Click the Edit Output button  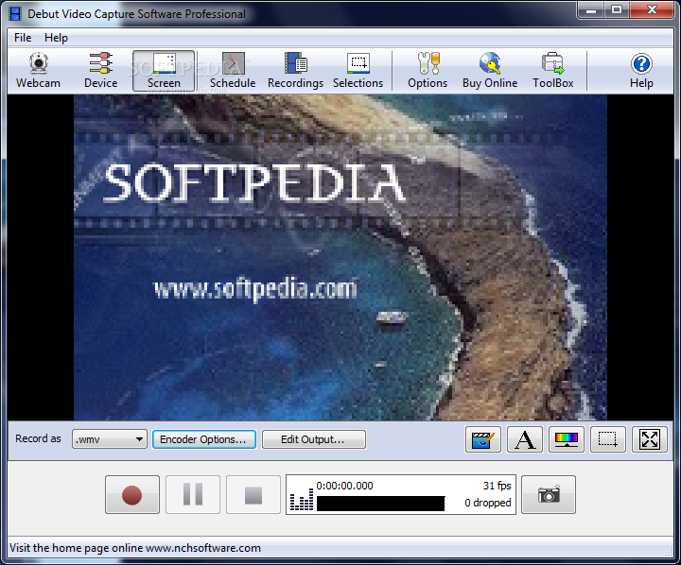(x=311, y=439)
